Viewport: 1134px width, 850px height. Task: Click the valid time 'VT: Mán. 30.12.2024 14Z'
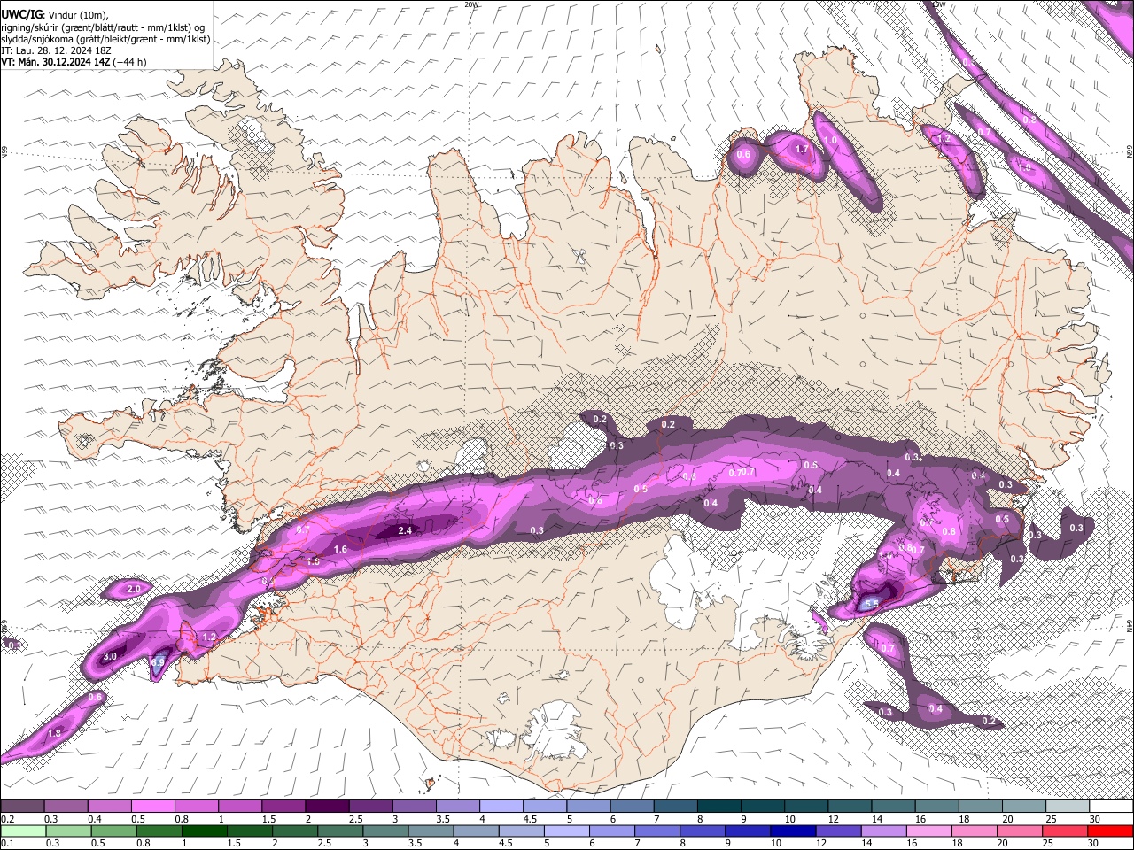click(56, 62)
